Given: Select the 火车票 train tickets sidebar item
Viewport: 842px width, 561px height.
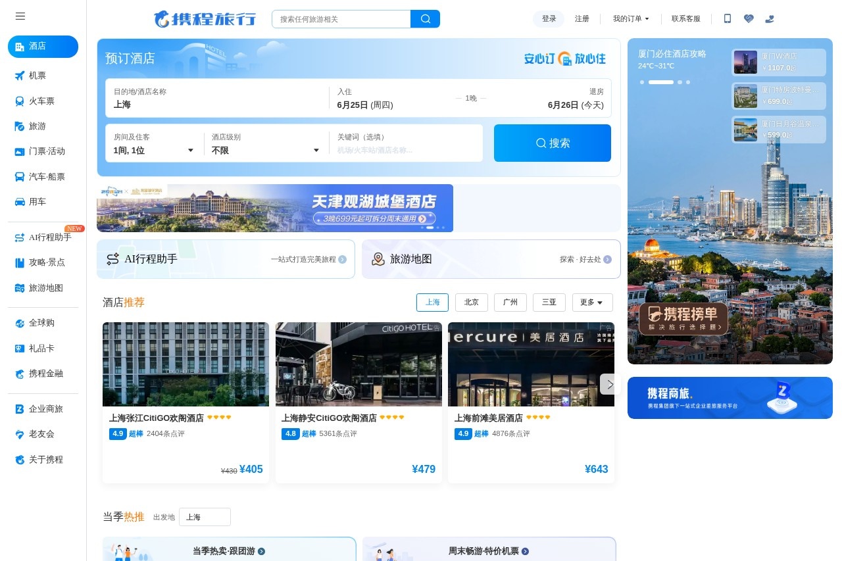Looking at the screenshot, I should point(43,101).
